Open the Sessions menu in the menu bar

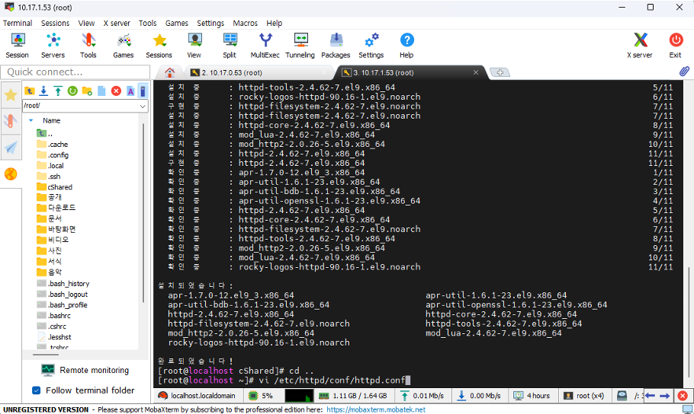pos(56,23)
